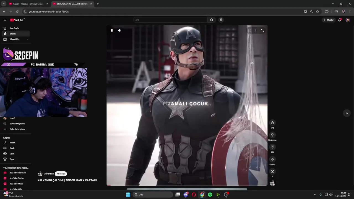Click the install app icon in address bar
Screen dimensions: 354x199
(x=306, y=12)
